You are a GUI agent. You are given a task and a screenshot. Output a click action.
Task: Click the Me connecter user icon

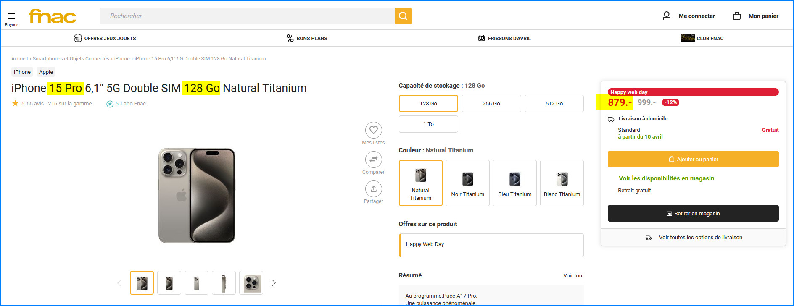[666, 16]
